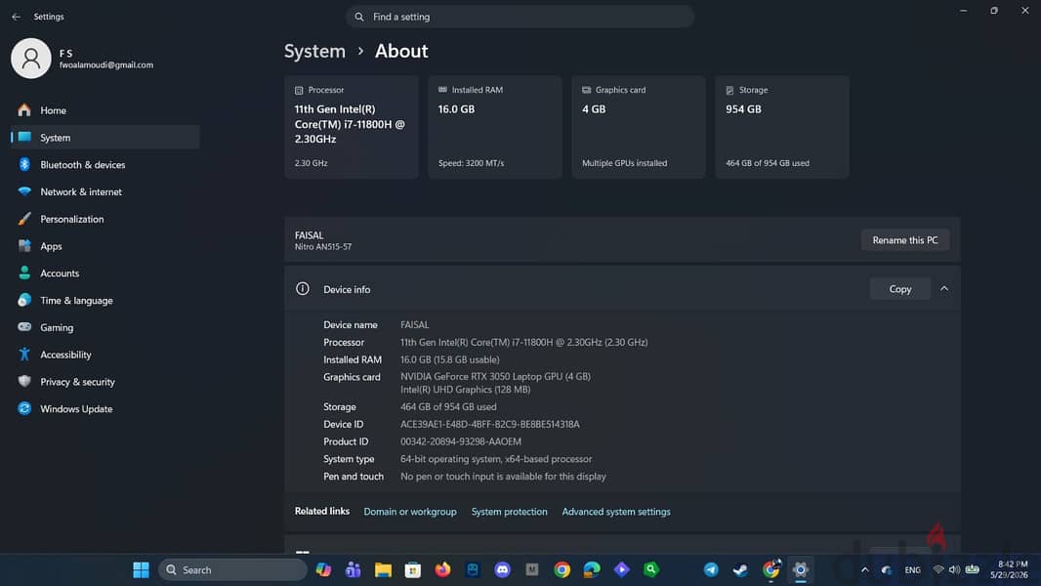This screenshot has width=1041, height=586.
Task: Show hidden system tray icons
Action: 864,570
